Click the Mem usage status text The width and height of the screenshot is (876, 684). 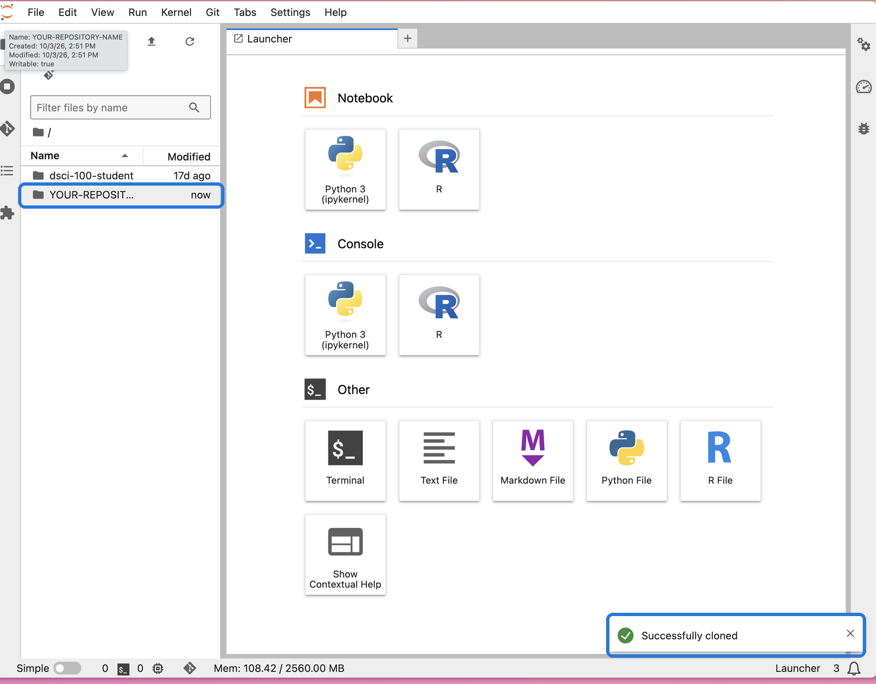(279, 668)
